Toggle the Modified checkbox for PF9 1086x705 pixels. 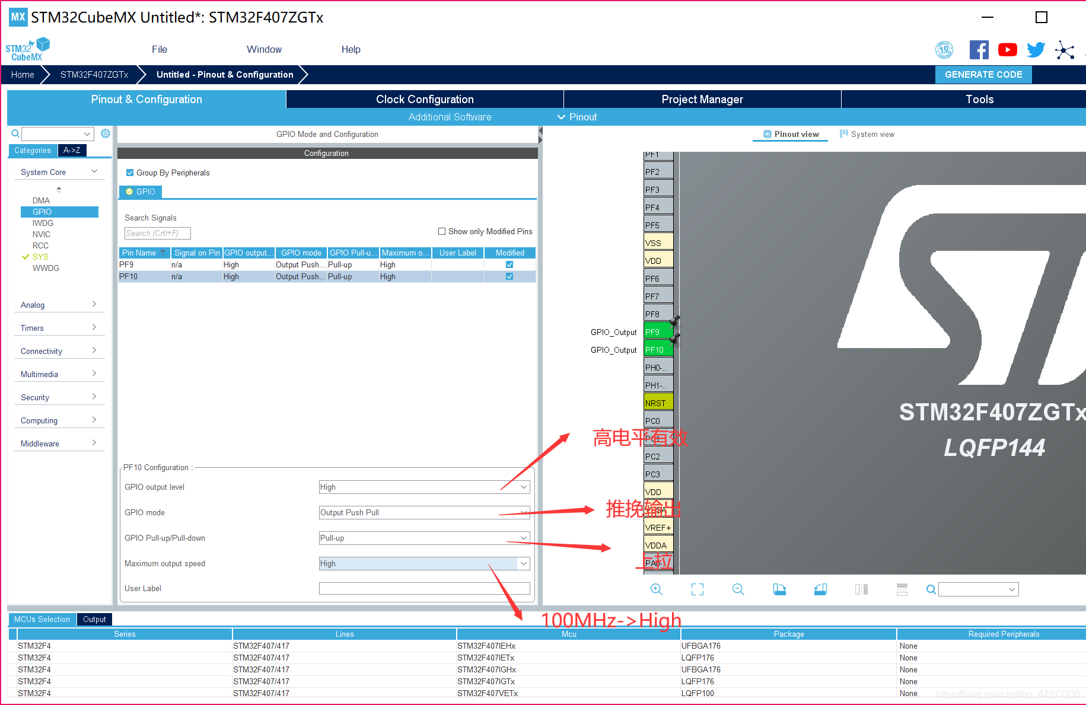pyautogui.click(x=509, y=264)
